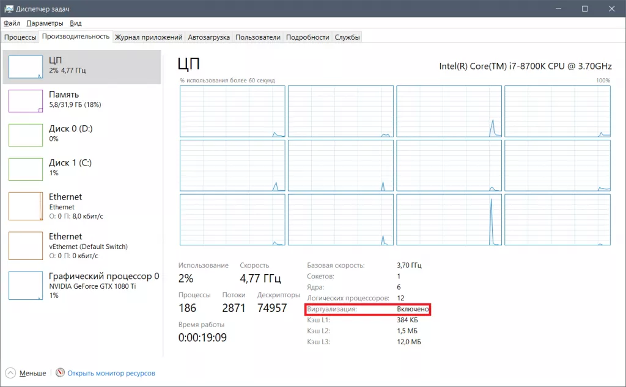Open the Параметры menu
Viewport: 626px width, 387px height.
(x=45, y=23)
